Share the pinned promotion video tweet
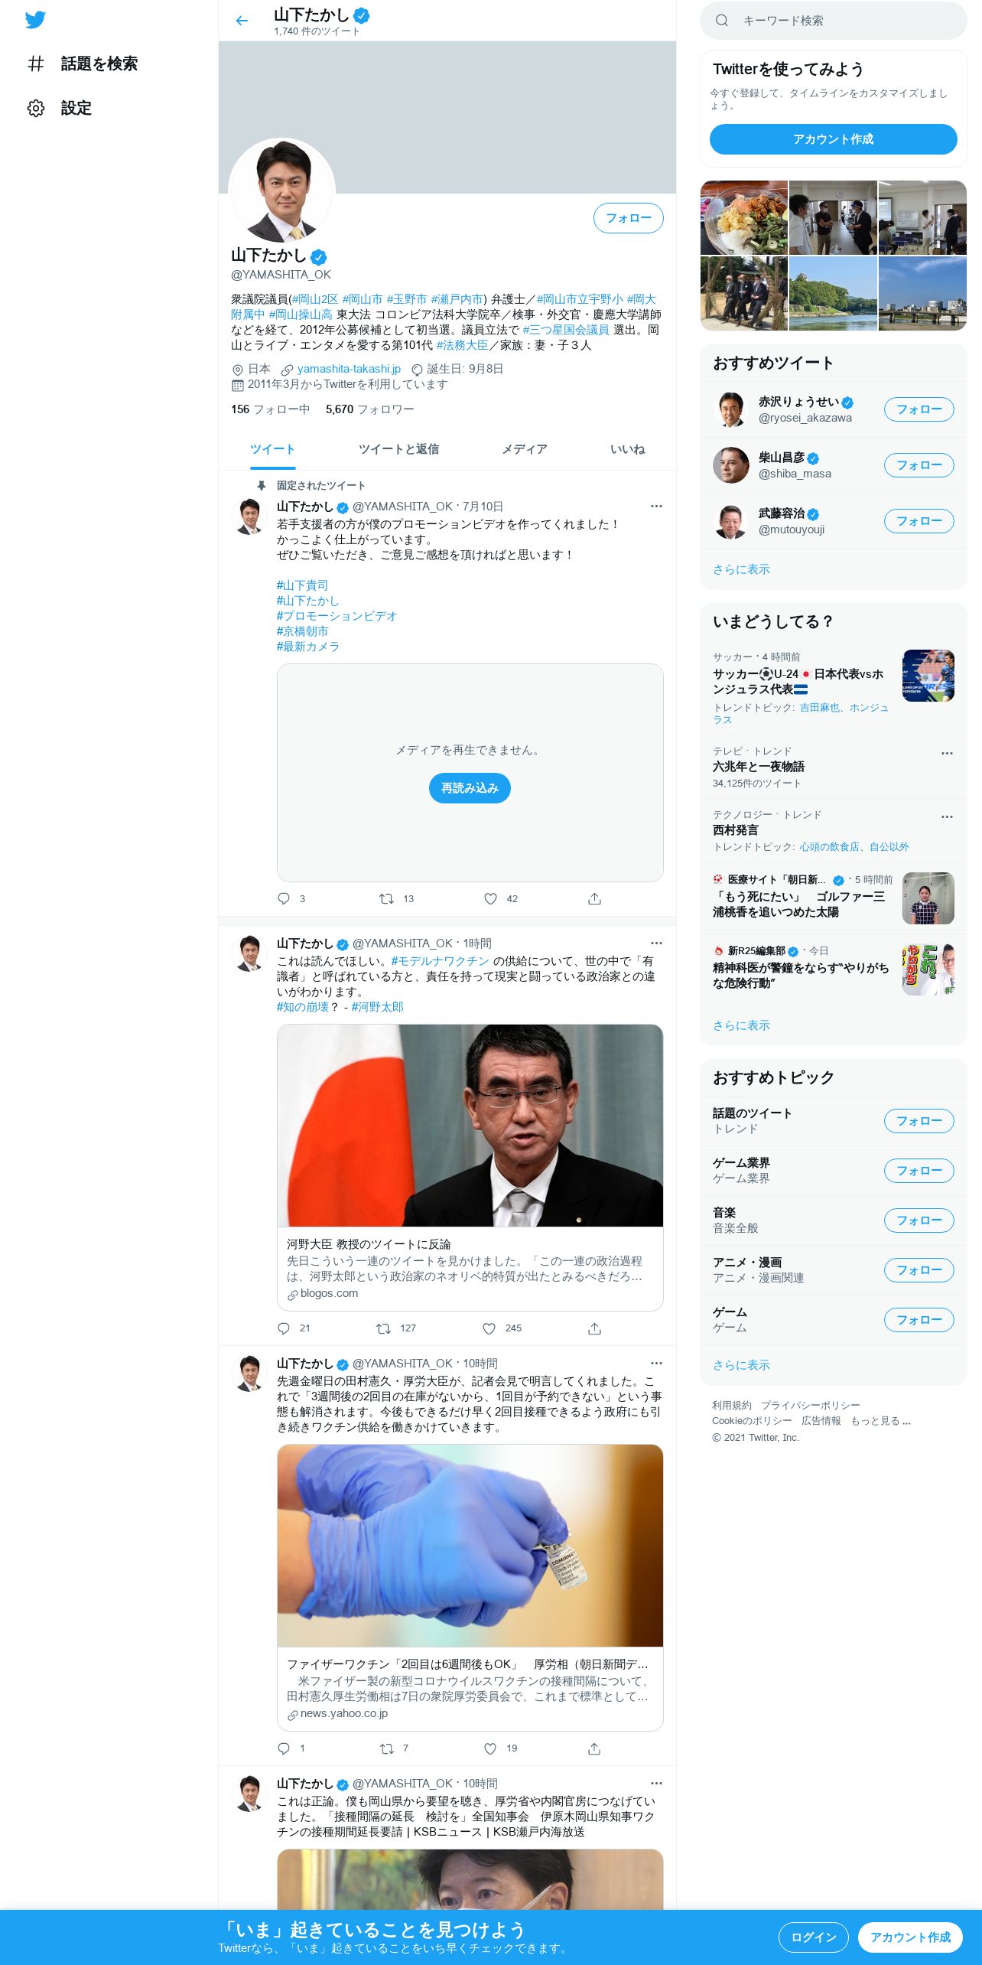Screen dimensions: 982x1965 coord(594,898)
